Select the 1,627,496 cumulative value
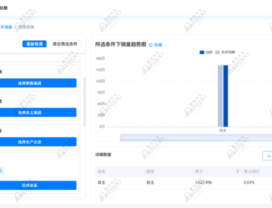This screenshot has width=272, height=208. [x=203, y=182]
